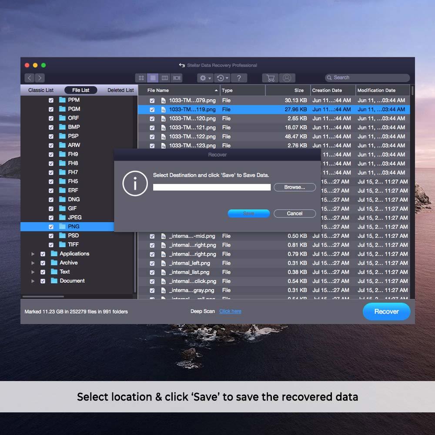
Task: Expand the Applications folder tree
Action: pos(33,254)
